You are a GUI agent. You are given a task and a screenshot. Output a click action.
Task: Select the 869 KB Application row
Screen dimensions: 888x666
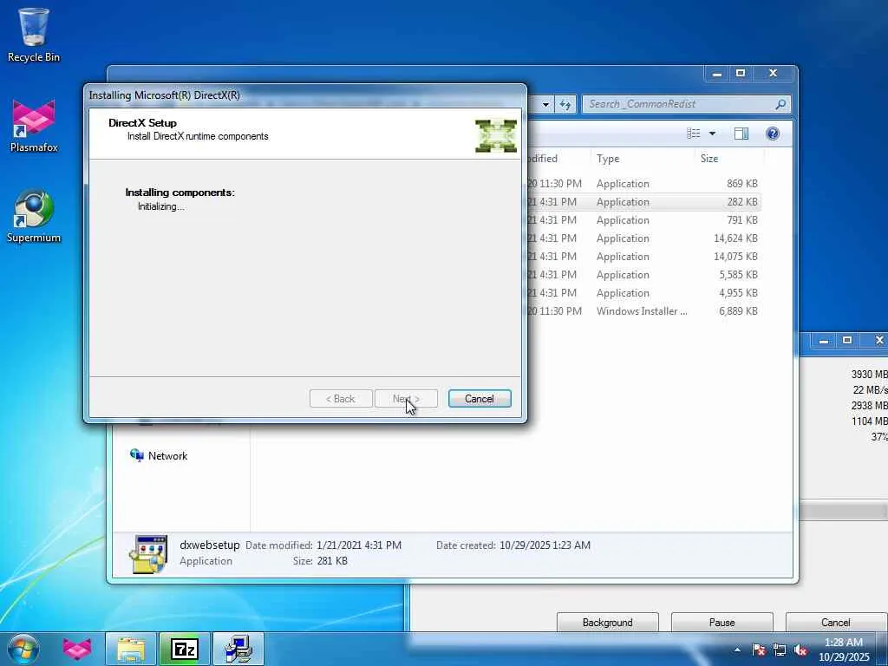[x=643, y=184]
